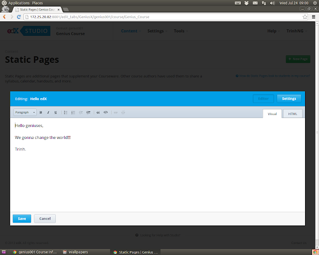Image resolution: width=319 pixels, height=255 pixels.
Task: Click the outdent icon in the toolbar
Action: point(81,113)
